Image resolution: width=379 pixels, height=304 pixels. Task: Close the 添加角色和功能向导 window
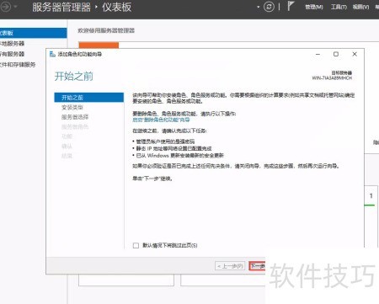tap(355, 54)
